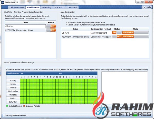
Task: Close the PerfectDisk window
Action: point(149,2)
